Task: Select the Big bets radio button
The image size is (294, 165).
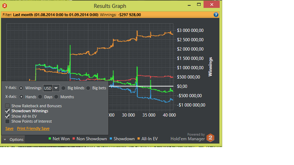Action: click(88, 88)
